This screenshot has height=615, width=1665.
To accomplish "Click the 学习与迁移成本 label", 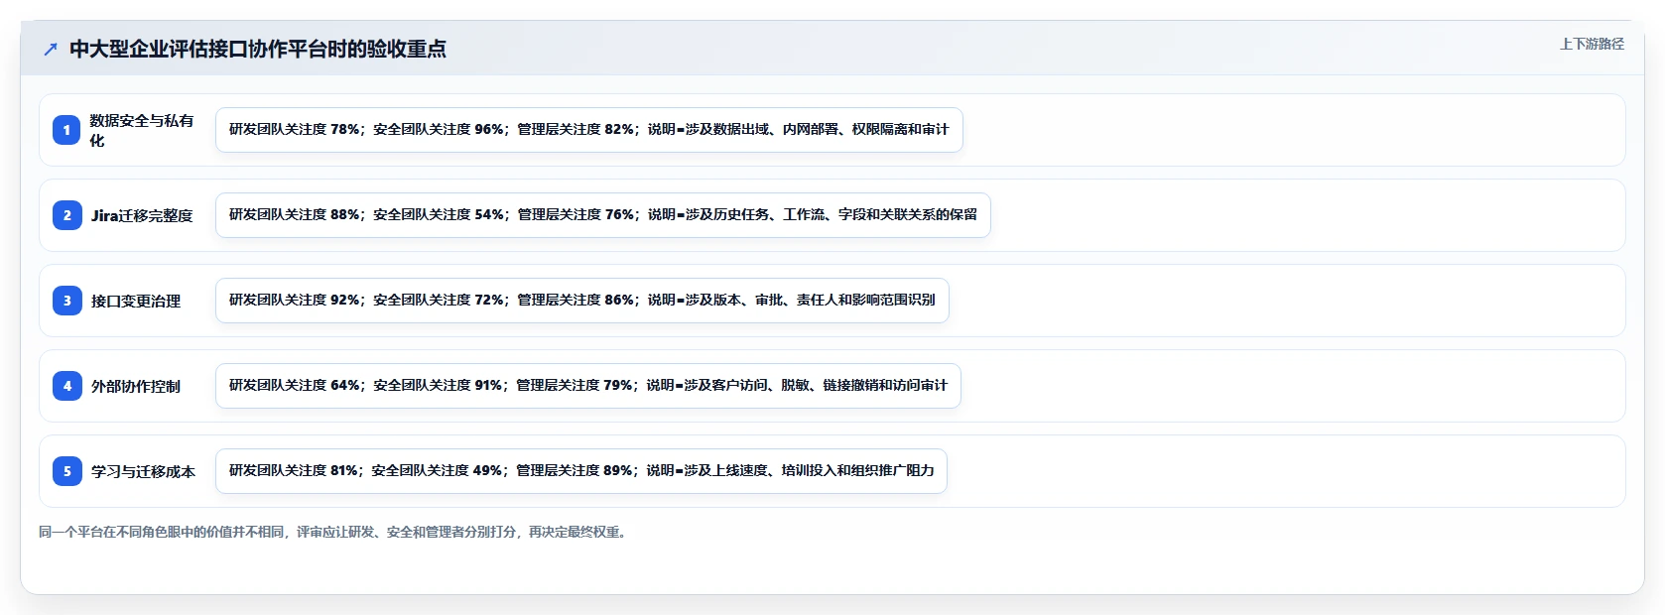I will click(x=143, y=471).
